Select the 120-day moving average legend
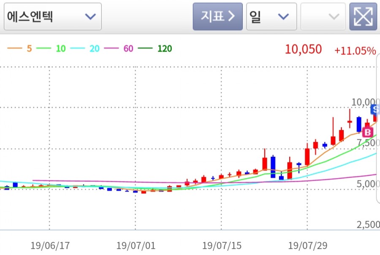 click(155, 48)
